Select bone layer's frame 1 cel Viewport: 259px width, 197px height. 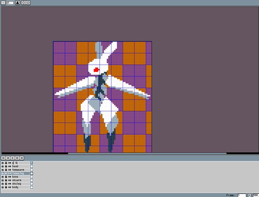[32, 177]
